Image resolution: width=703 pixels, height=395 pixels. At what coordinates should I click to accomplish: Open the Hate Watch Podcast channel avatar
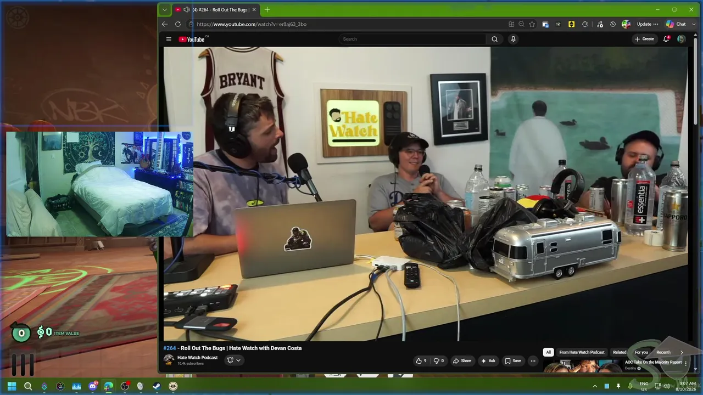tap(169, 360)
